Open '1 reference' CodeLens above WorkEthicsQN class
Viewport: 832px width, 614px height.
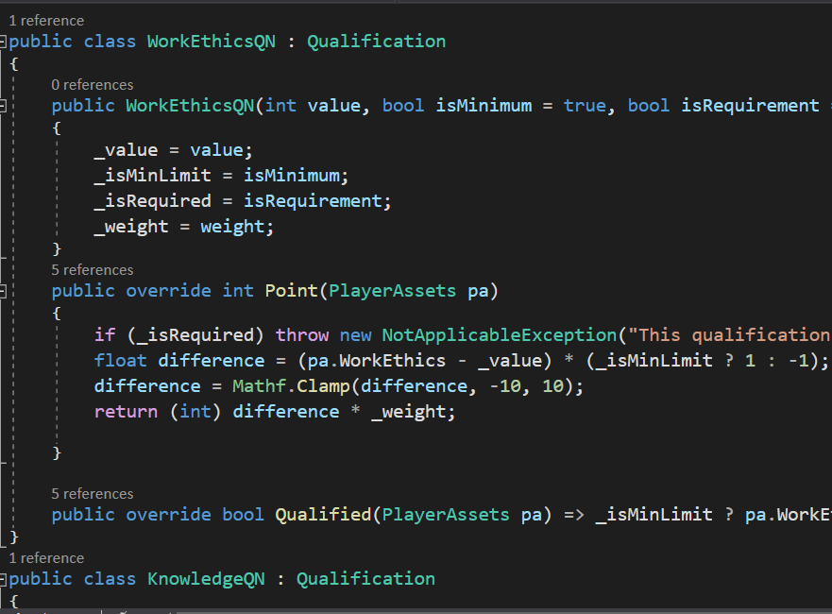46,21
